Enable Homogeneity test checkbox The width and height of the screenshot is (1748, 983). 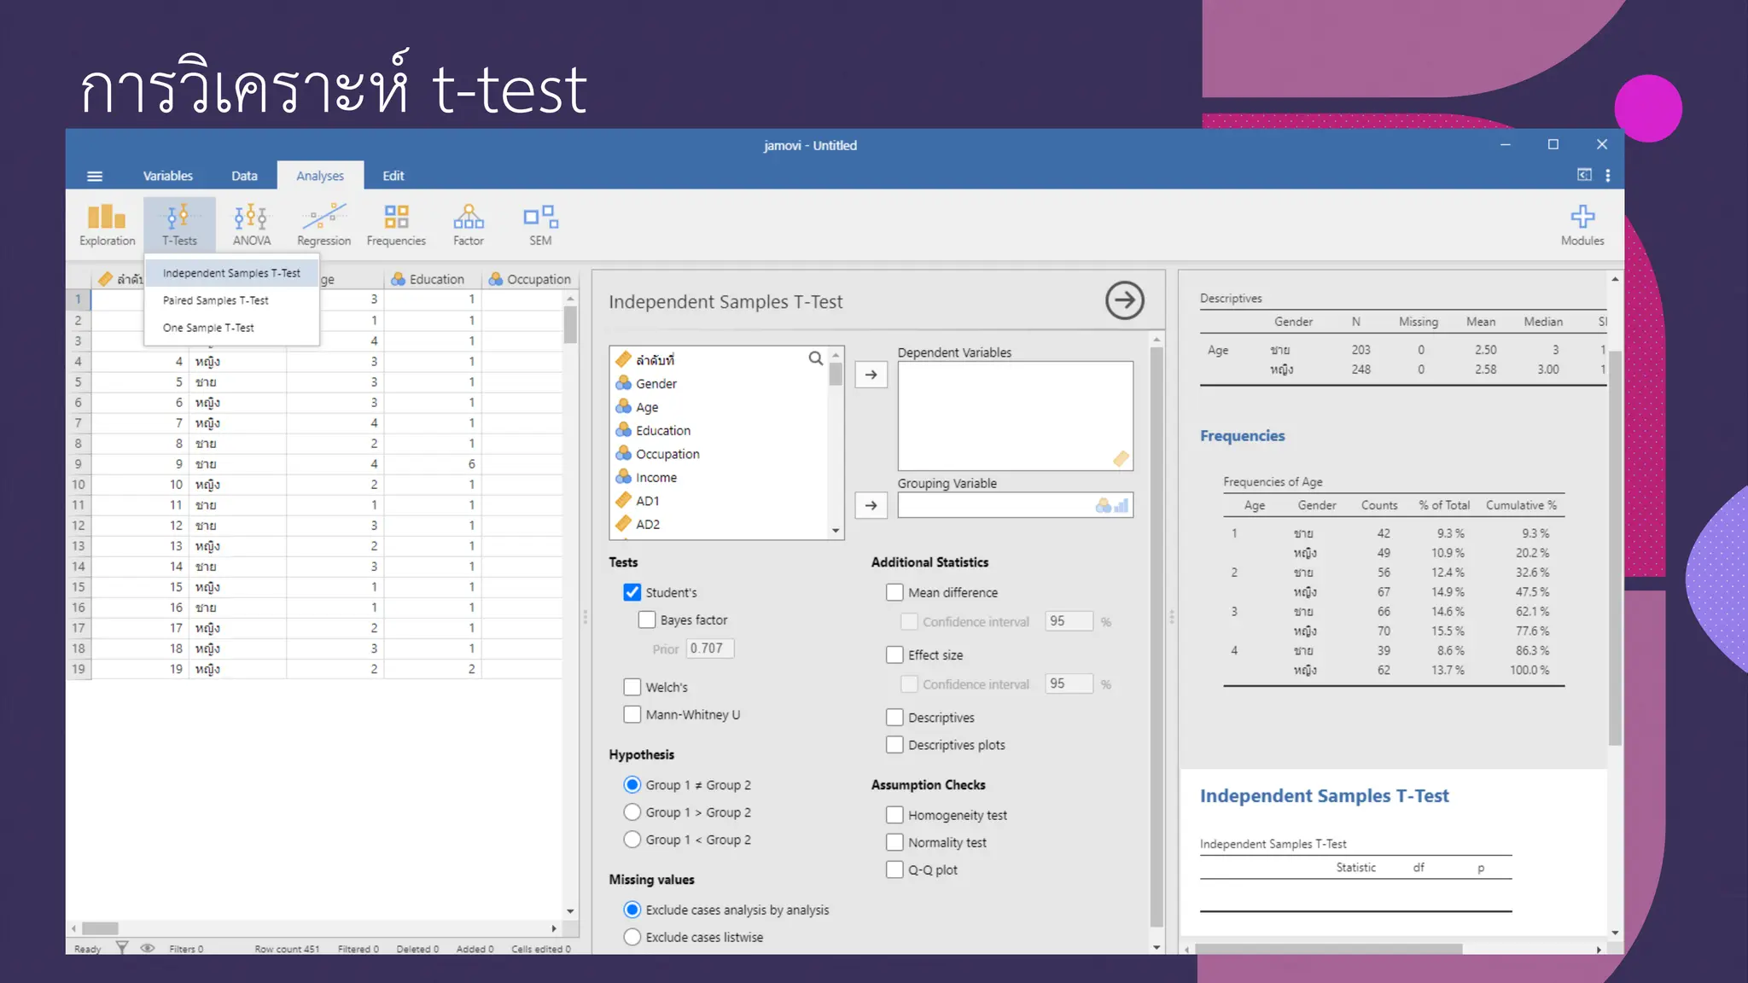[x=894, y=815]
